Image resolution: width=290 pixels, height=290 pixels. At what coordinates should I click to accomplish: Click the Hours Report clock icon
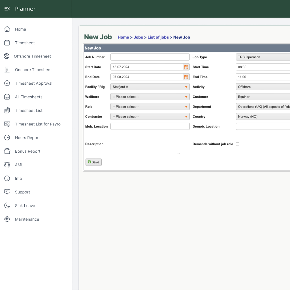coord(7,138)
